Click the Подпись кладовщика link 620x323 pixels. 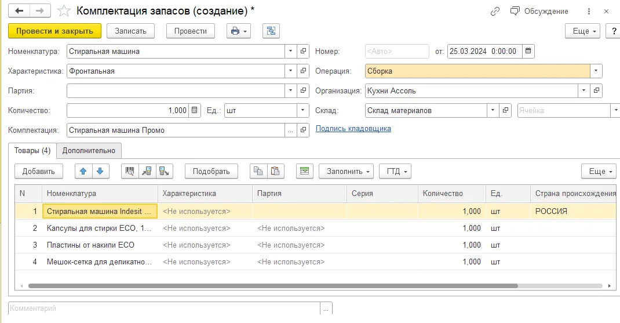(353, 129)
